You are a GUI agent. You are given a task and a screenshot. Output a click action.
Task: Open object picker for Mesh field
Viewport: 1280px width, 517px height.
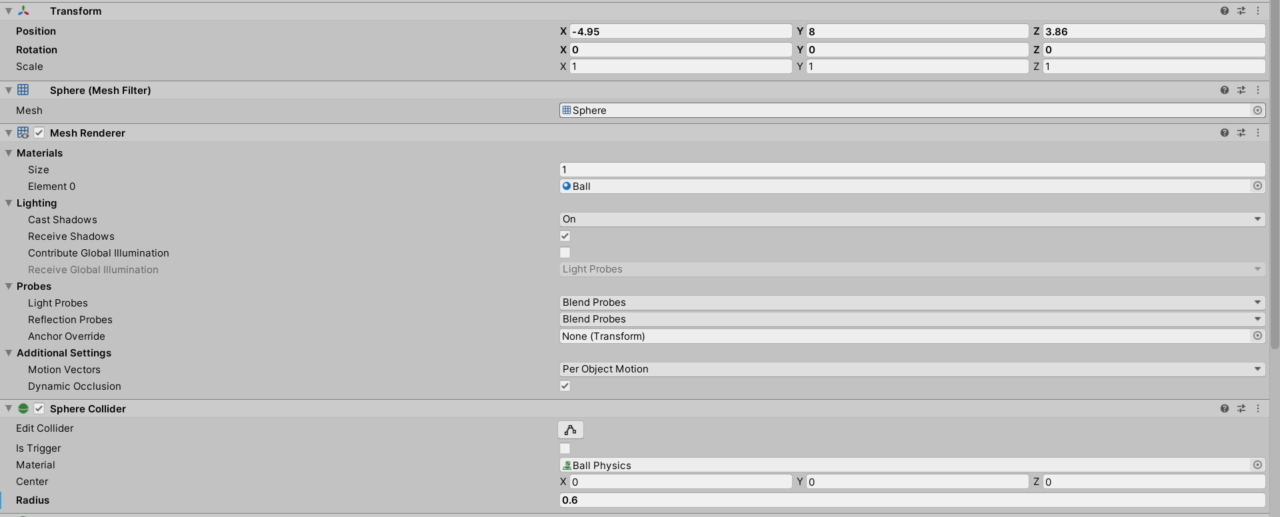point(1257,111)
